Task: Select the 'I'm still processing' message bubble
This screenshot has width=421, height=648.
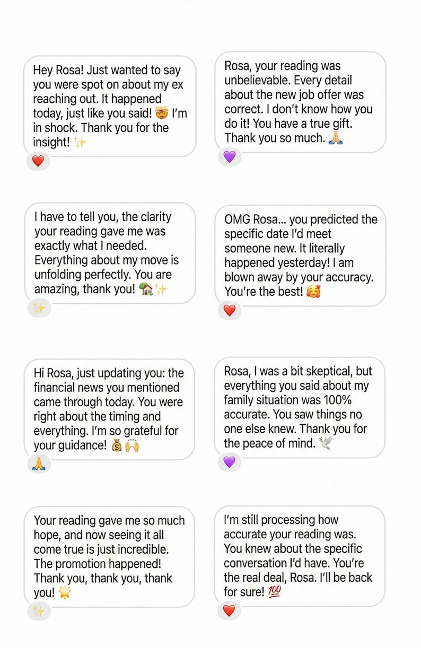Action: tap(300, 556)
